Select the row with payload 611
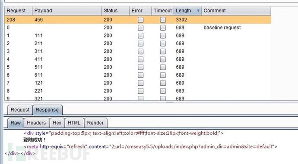Screen dimensions: 298x164 point(138,75)
